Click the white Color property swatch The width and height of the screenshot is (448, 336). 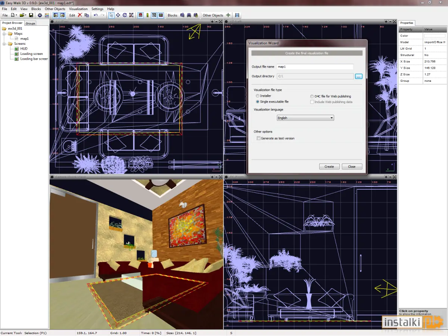(x=435, y=36)
